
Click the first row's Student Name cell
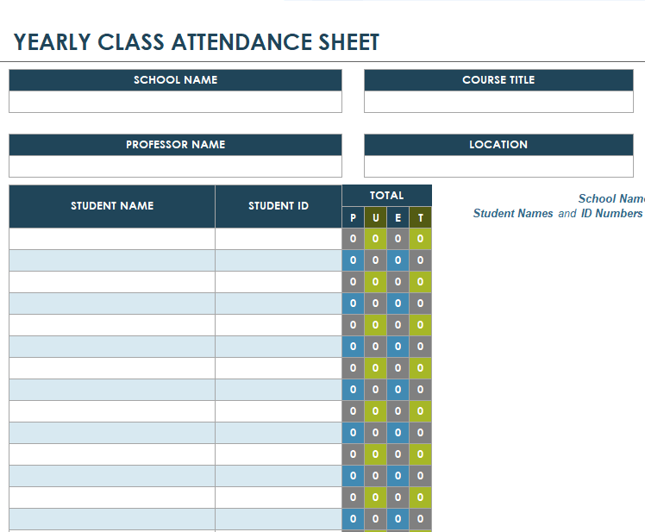pos(112,239)
